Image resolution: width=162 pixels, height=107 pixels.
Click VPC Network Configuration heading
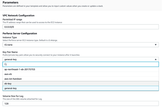tap(18, 16)
